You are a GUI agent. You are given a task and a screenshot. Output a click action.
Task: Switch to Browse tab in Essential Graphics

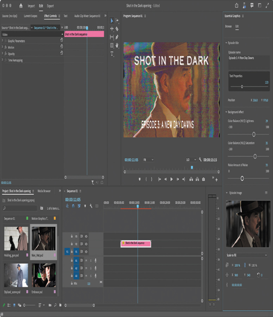pos(228,26)
